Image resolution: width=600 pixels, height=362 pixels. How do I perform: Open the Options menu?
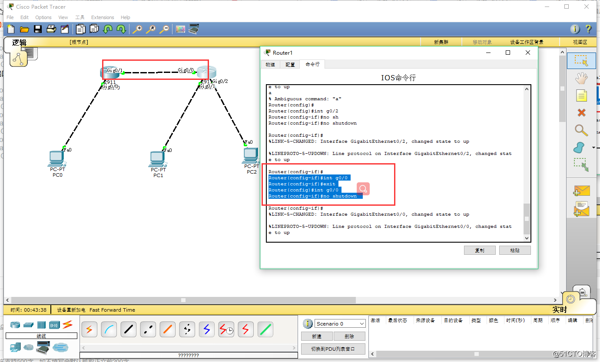(43, 17)
